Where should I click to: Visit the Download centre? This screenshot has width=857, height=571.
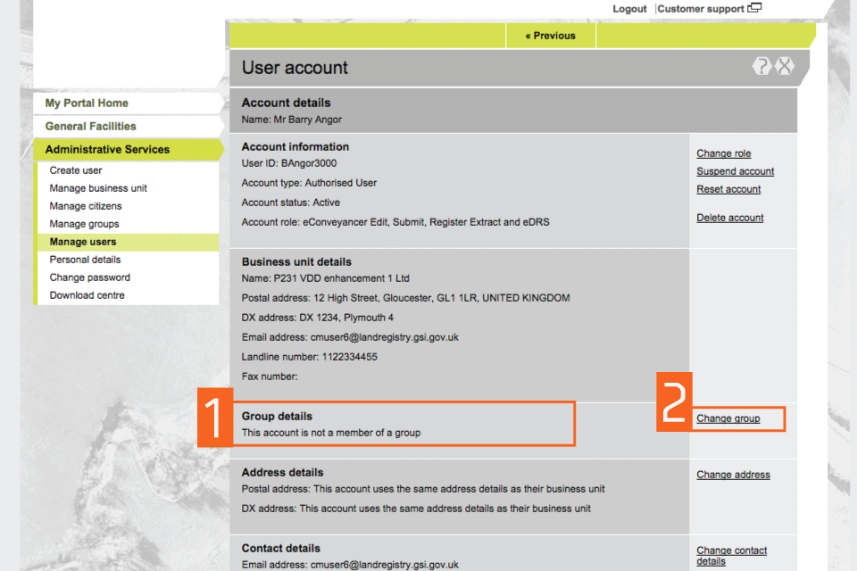coord(87,295)
